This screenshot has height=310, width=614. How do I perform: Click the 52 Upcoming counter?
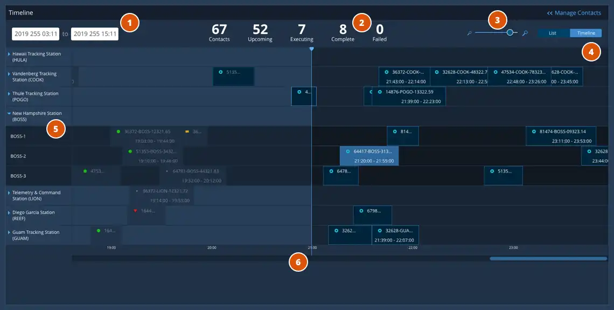tap(260, 32)
